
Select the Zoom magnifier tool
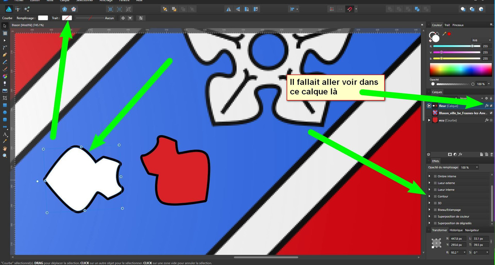point(5,156)
